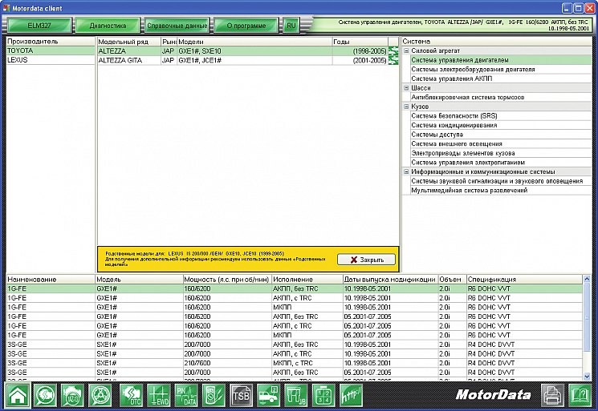
Task: Select 1G-FE row МКПП 05.2001-07.2005
Action: (x=295, y=335)
